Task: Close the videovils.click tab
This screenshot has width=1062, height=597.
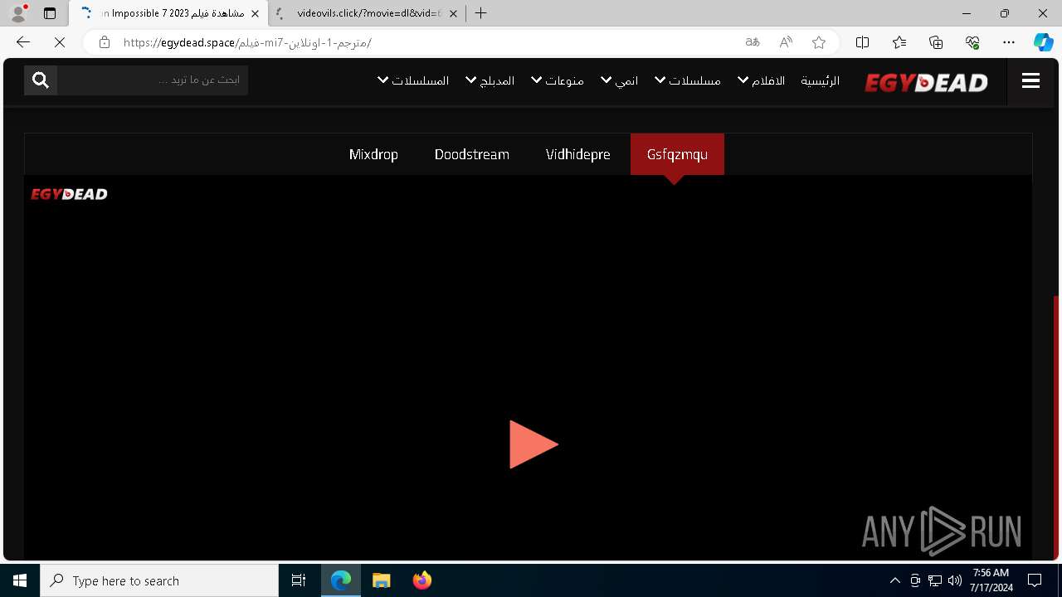Action: [x=453, y=13]
